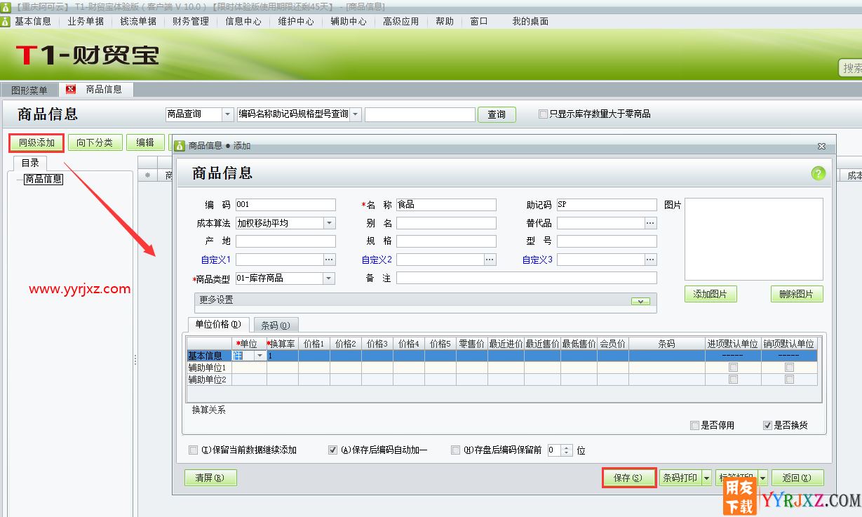Select the 目录 tab
The image size is (862, 517).
click(x=30, y=163)
